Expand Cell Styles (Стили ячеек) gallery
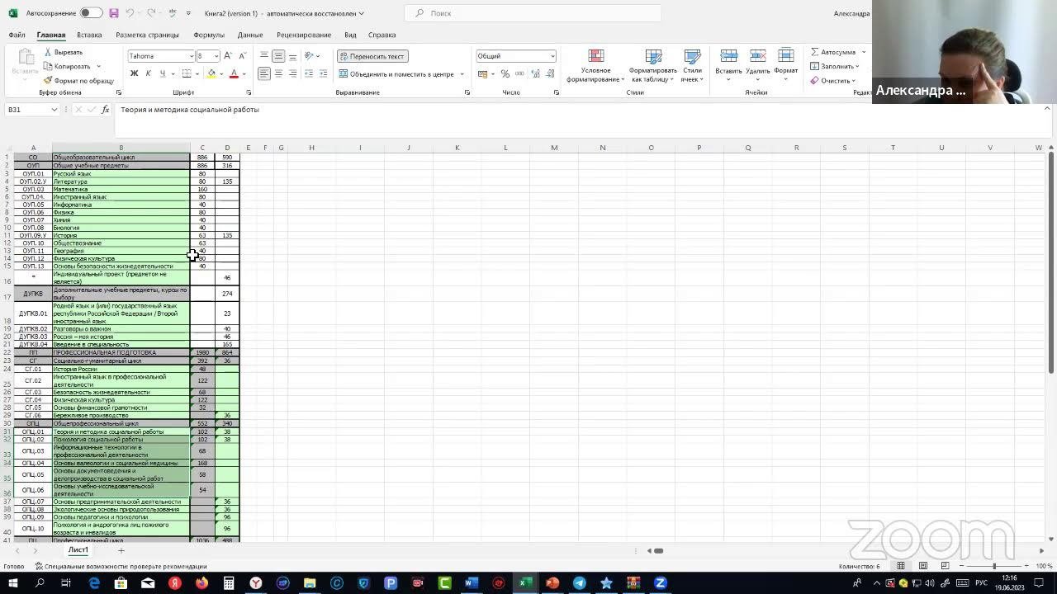This screenshot has width=1057, height=594. coord(692,66)
